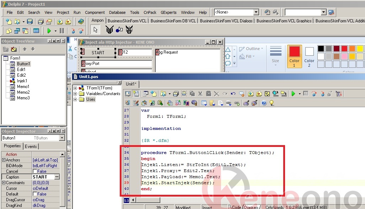
Task: Switch to Diagram tab at editor bottom
Action: 251,207
